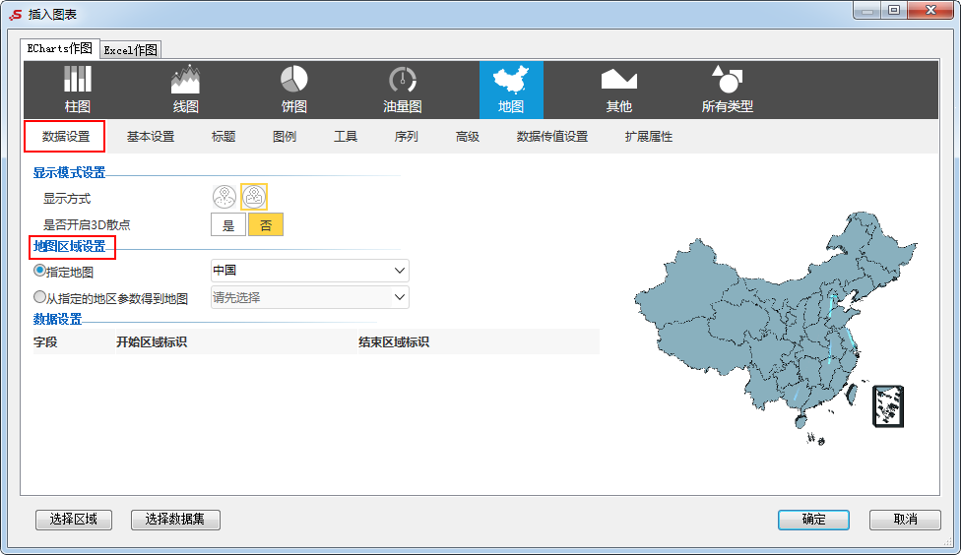The image size is (961, 555).
Task: Click the 显示方式 label
Action: coord(67,199)
